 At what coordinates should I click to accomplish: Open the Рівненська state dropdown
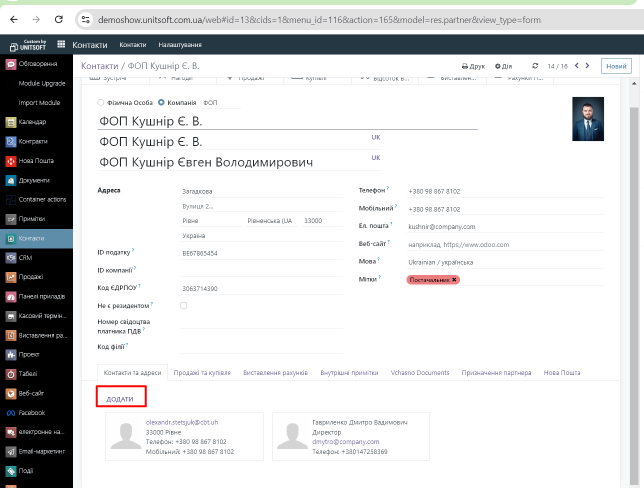(272, 220)
